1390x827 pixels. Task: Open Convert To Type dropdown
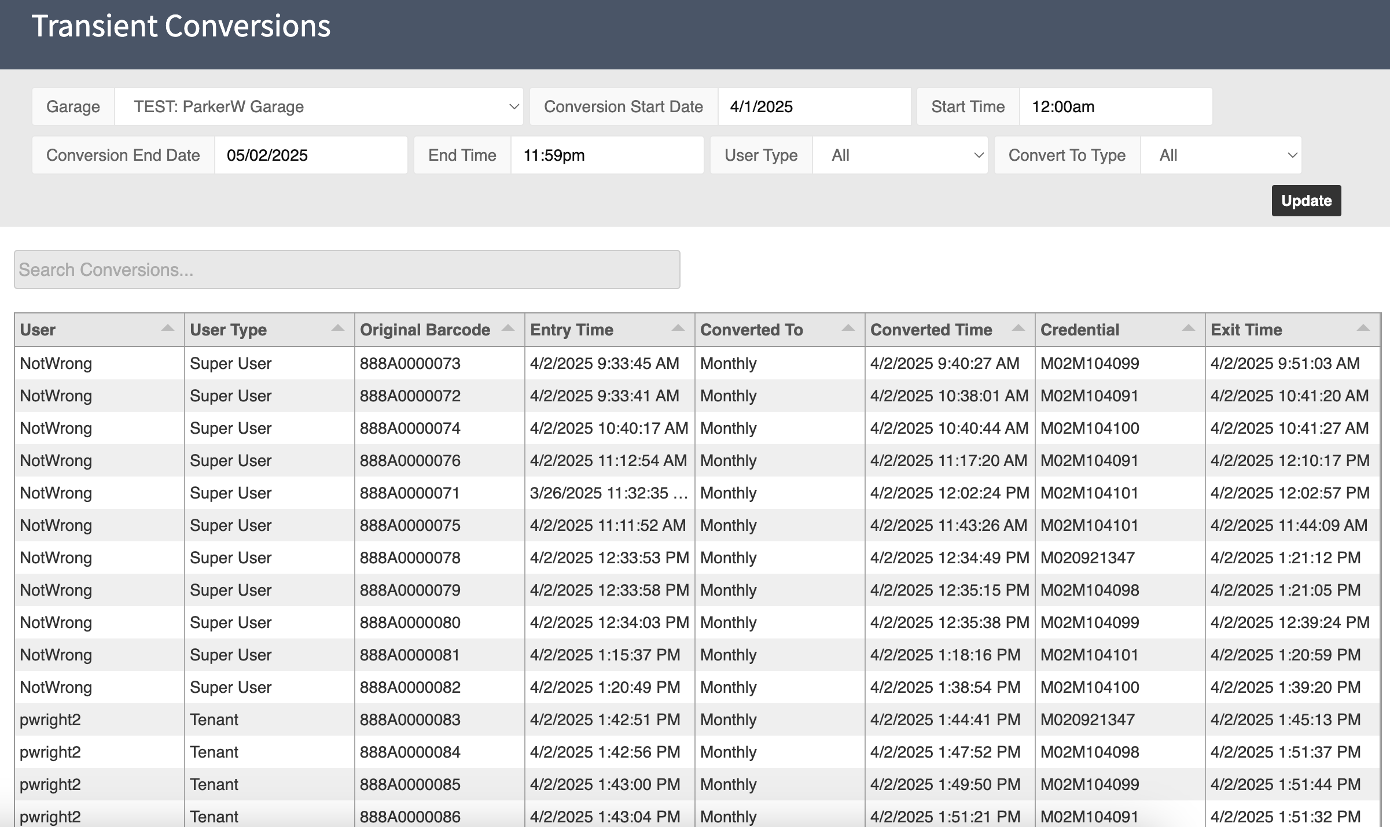point(1220,155)
